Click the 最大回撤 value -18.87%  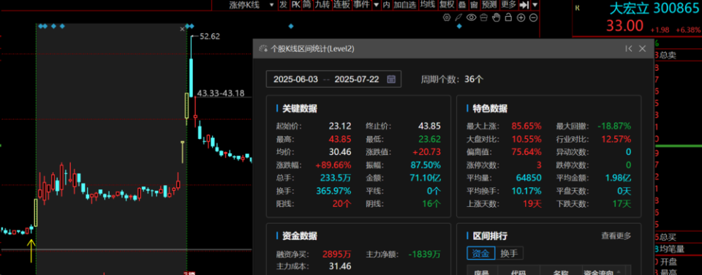click(614, 126)
